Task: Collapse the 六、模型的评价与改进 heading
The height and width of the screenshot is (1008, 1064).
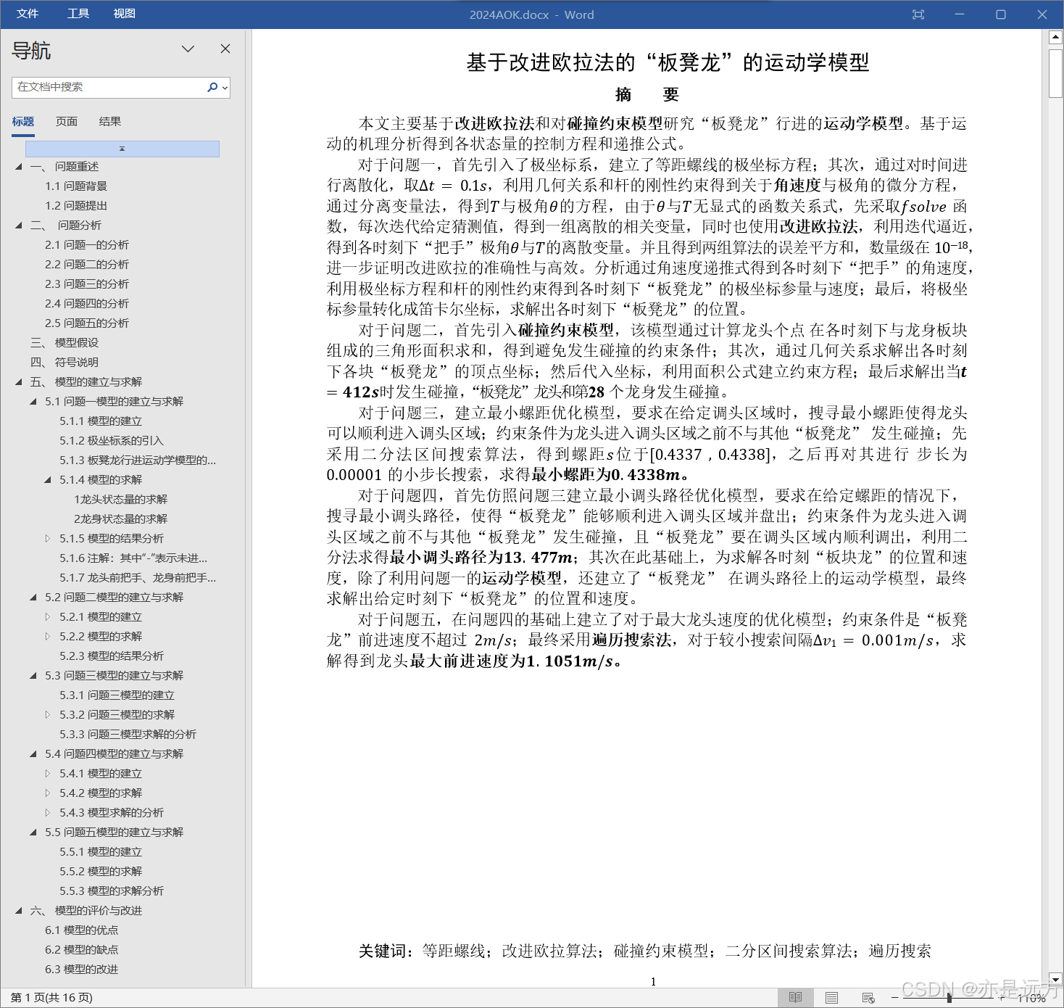Action: point(19,911)
